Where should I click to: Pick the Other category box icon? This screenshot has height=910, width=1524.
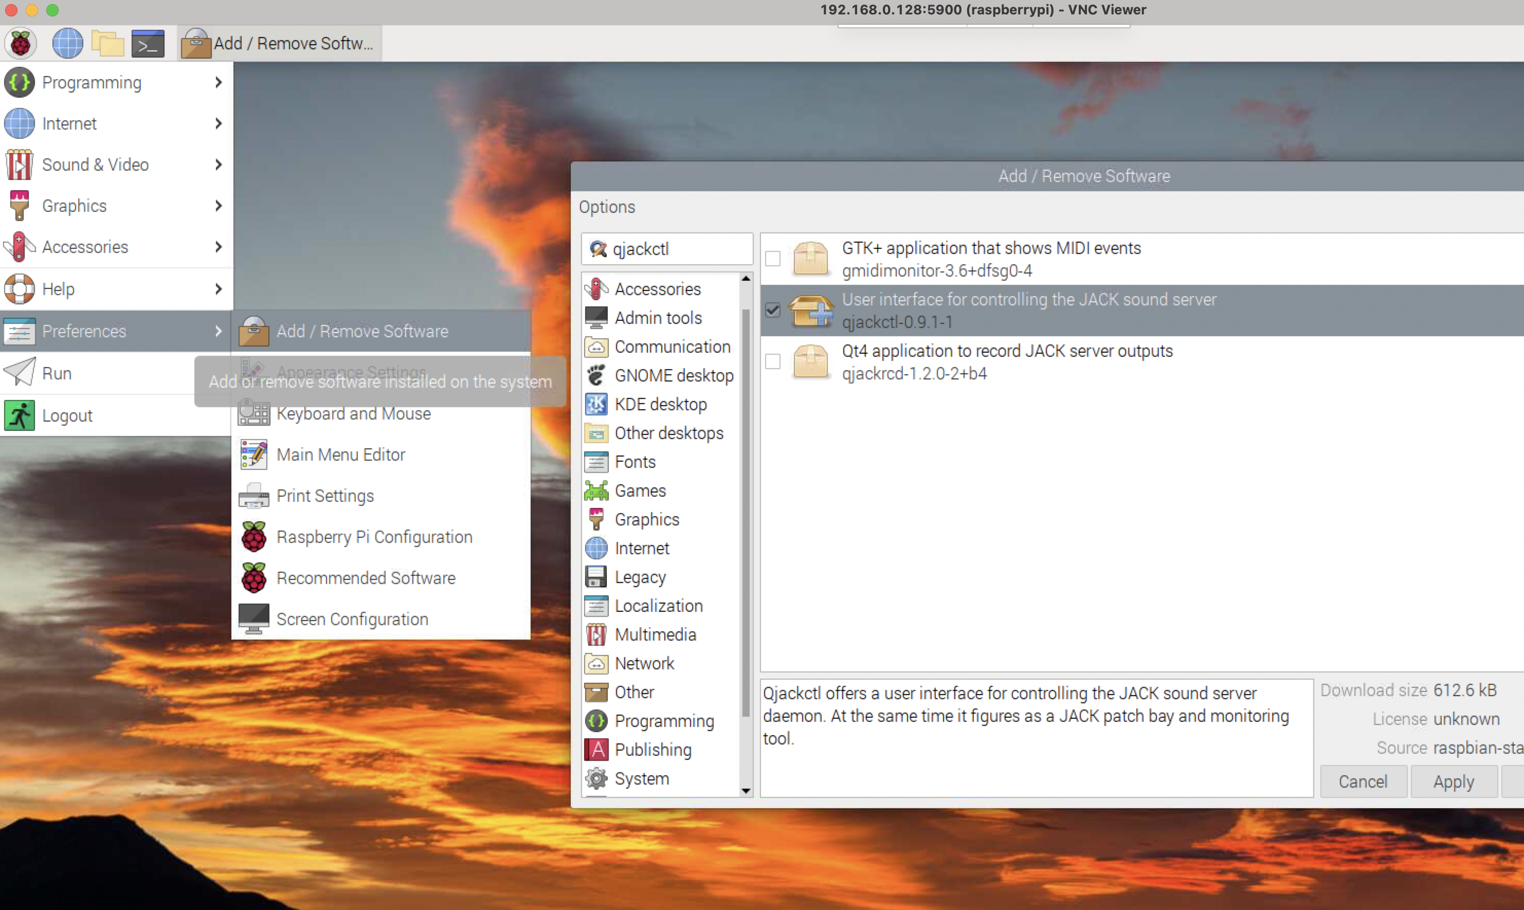(596, 693)
